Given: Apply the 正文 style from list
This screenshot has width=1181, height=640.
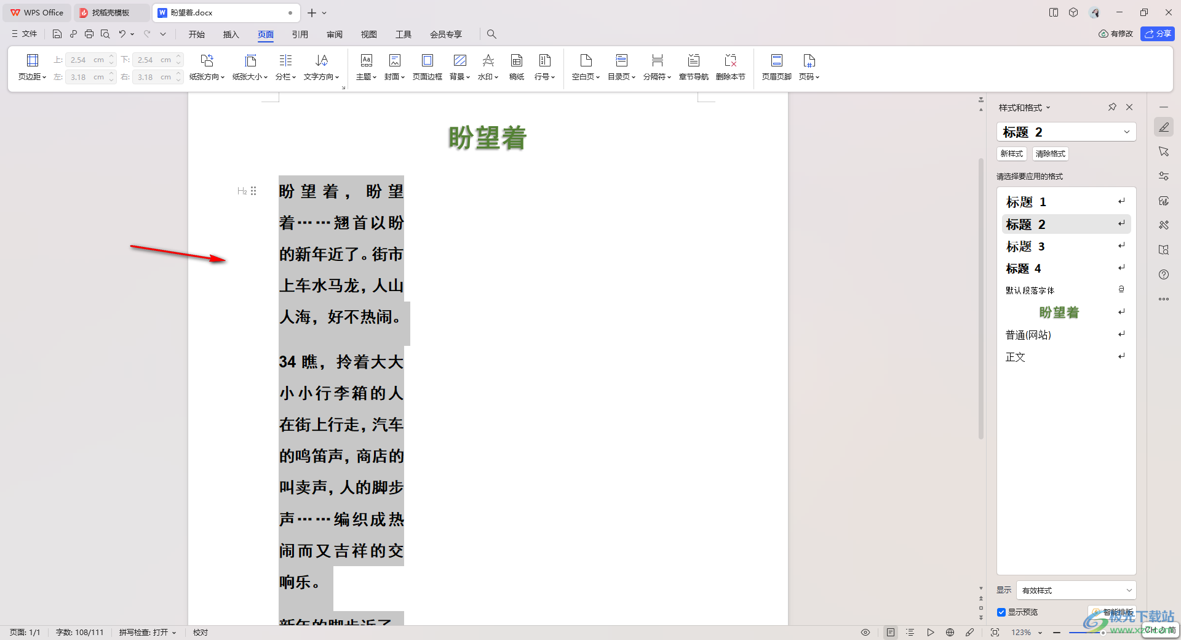Looking at the screenshot, I should [1067, 357].
